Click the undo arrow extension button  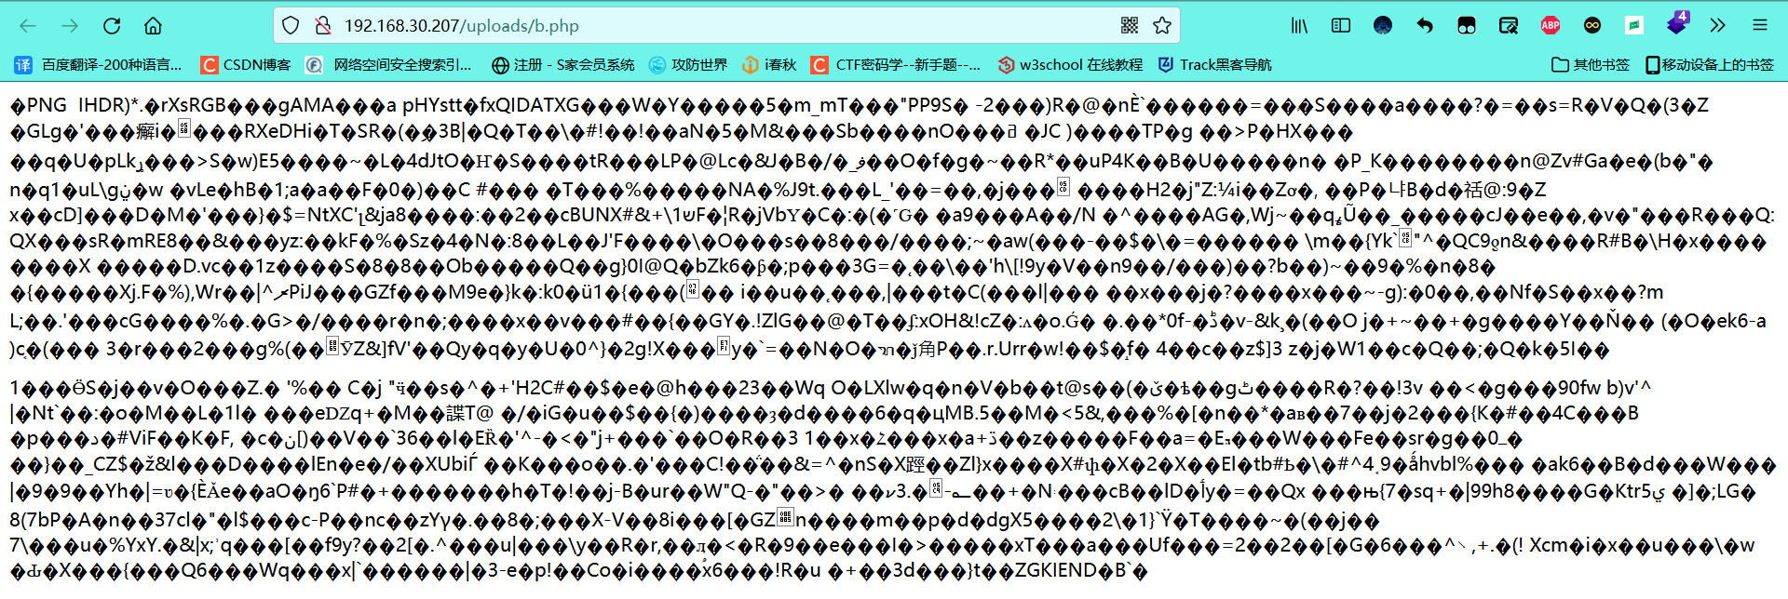(1425, 26)
